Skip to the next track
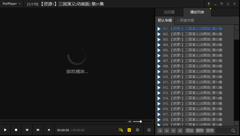The height and width of the screenshot is (136, 240). tap(38, 130)
